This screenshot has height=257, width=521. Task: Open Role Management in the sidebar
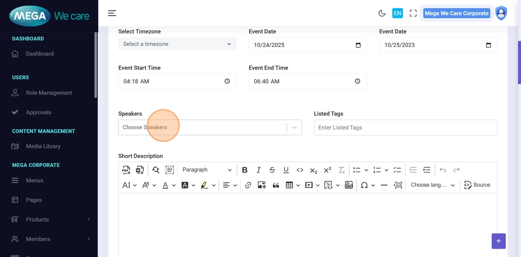pos(49,93)
